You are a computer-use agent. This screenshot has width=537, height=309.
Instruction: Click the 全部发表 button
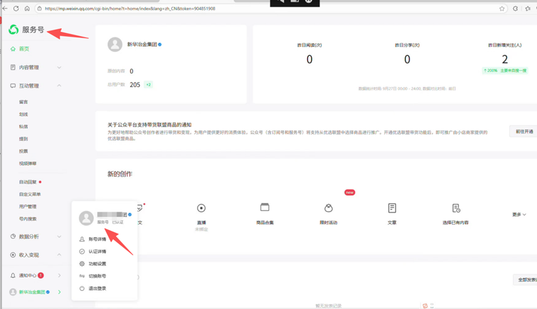[x=526, y=280]
